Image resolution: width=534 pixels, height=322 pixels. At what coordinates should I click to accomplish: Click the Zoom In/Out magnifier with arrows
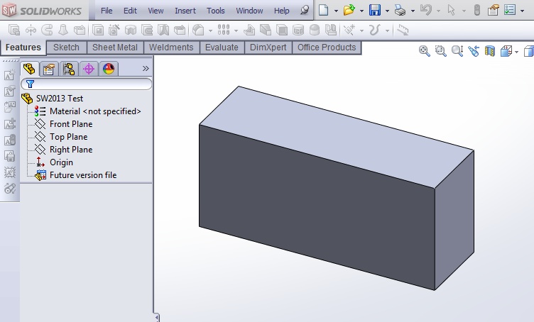tap(457, 51)
